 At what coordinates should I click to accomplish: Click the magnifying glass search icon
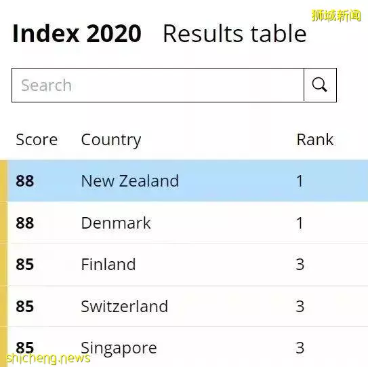click(x=320, y=85)
